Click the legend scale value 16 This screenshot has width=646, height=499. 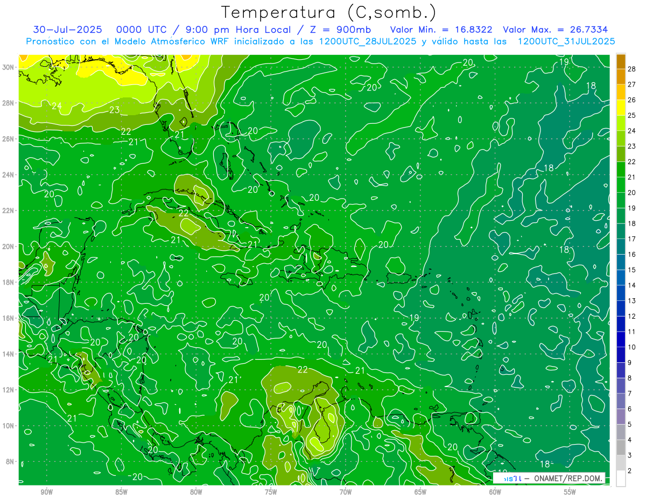point(632,255)
